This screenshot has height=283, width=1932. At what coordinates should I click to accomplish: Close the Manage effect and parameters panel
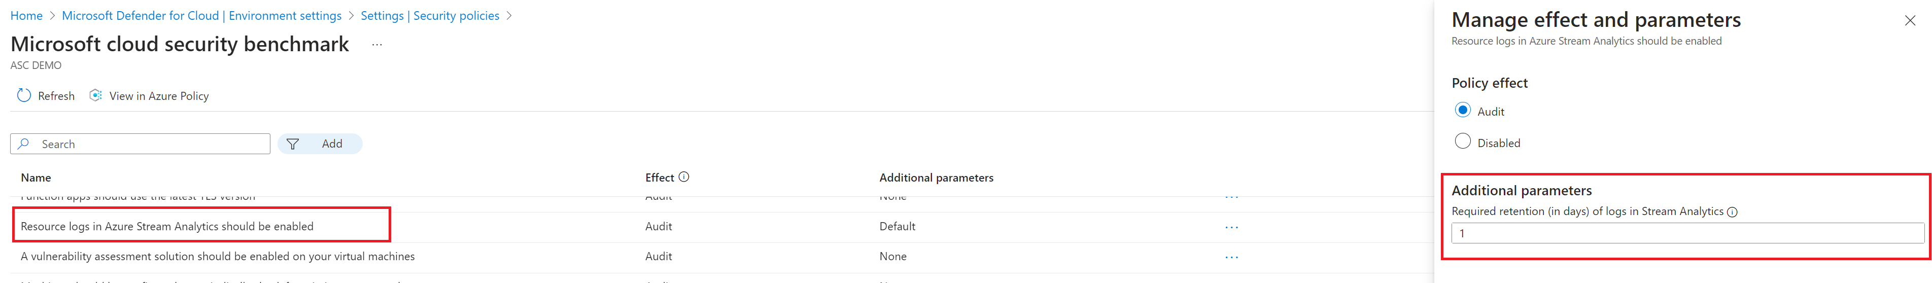coord(1910,21)
